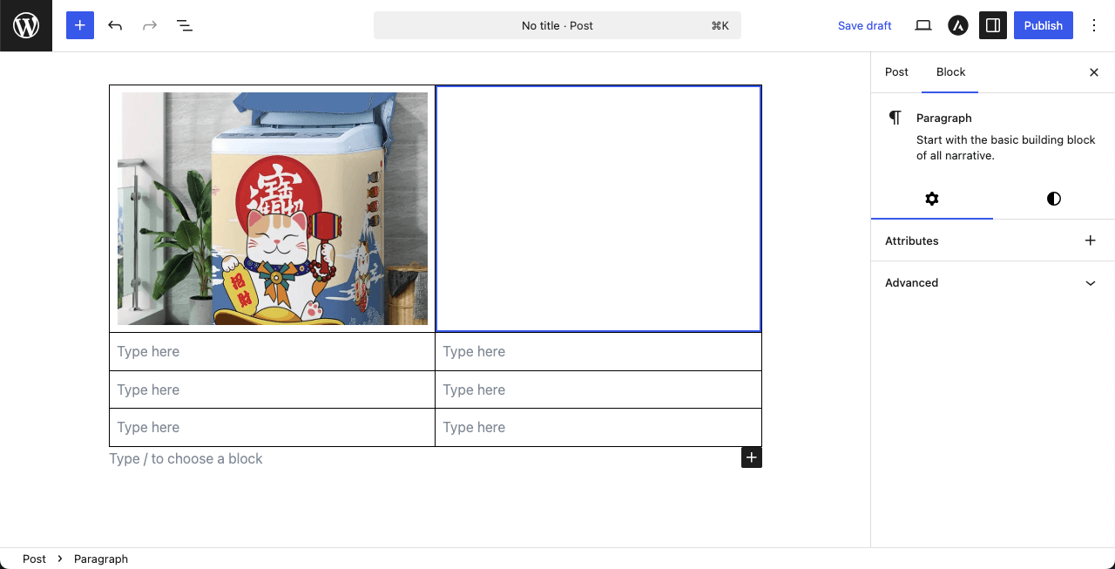Viewport: 1115px width, 569px height.
Task: Select Paragraph in the bottom breadcrumb
Action: (101, 559)
